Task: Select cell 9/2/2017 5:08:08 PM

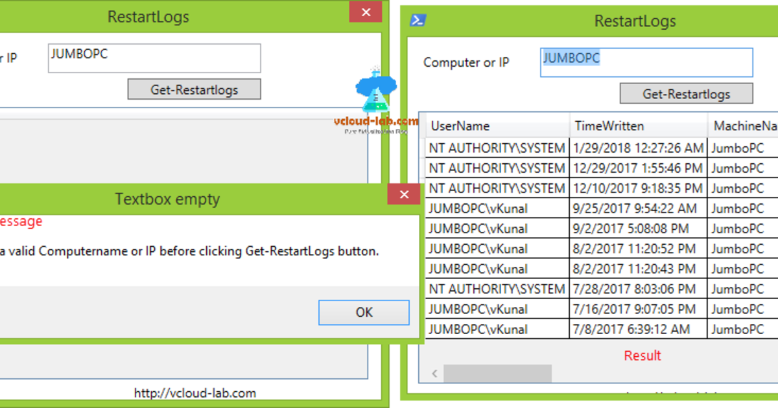Action: (x=638, y=228)
